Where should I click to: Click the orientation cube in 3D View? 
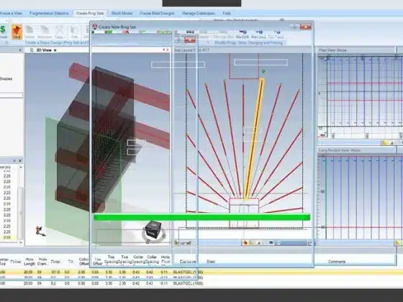pyautogui.click(x=153, y=230)
